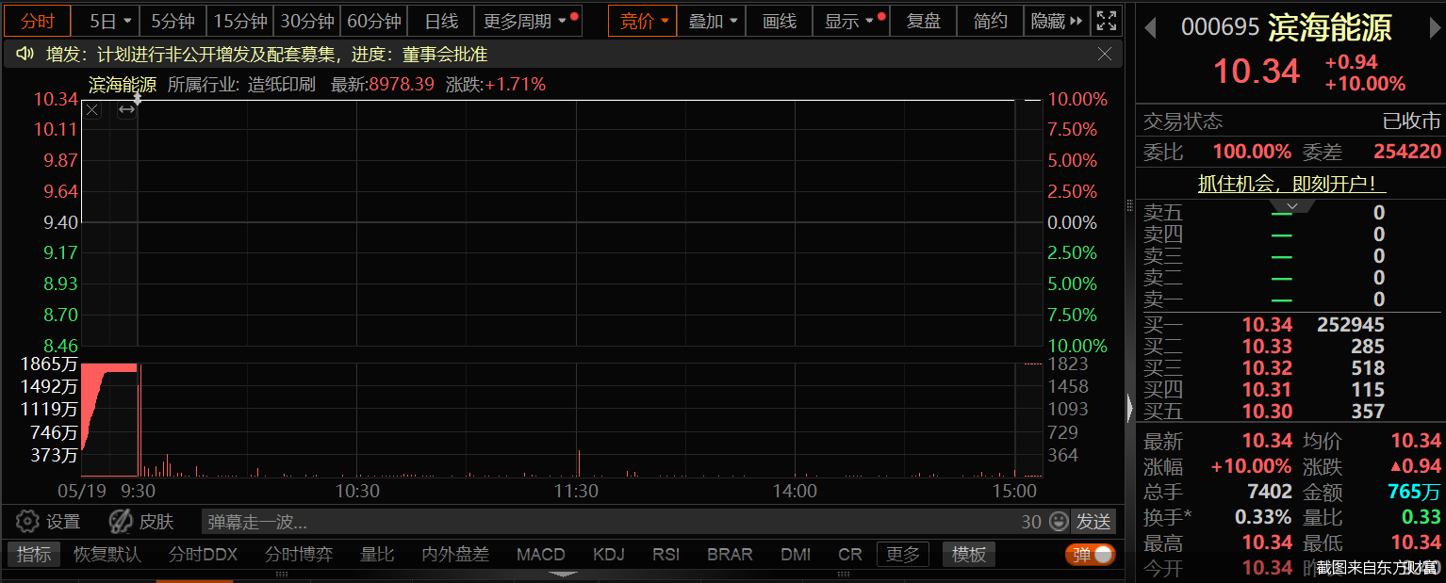
Task: Click the 发送 send button
Action: 1093,522
